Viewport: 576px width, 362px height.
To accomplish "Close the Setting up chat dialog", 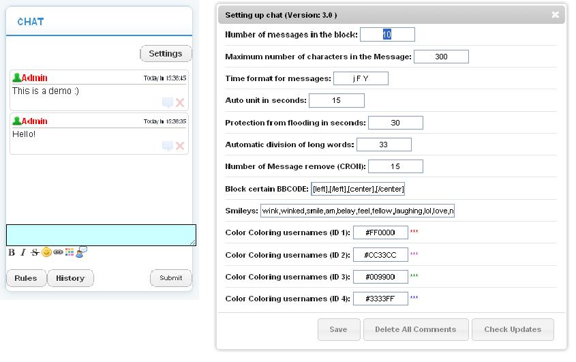I will click(556, 15).
